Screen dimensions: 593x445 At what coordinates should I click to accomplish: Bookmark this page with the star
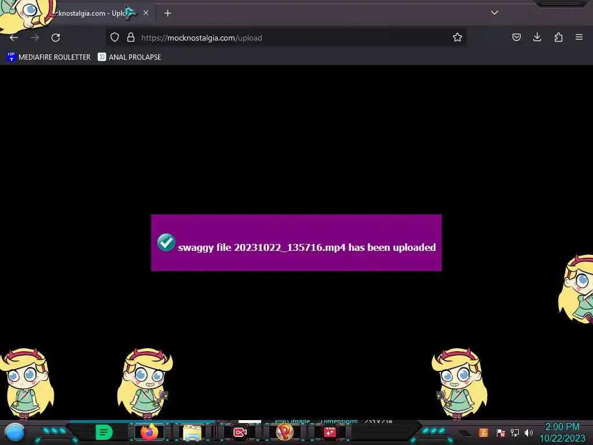coord(457,37)
